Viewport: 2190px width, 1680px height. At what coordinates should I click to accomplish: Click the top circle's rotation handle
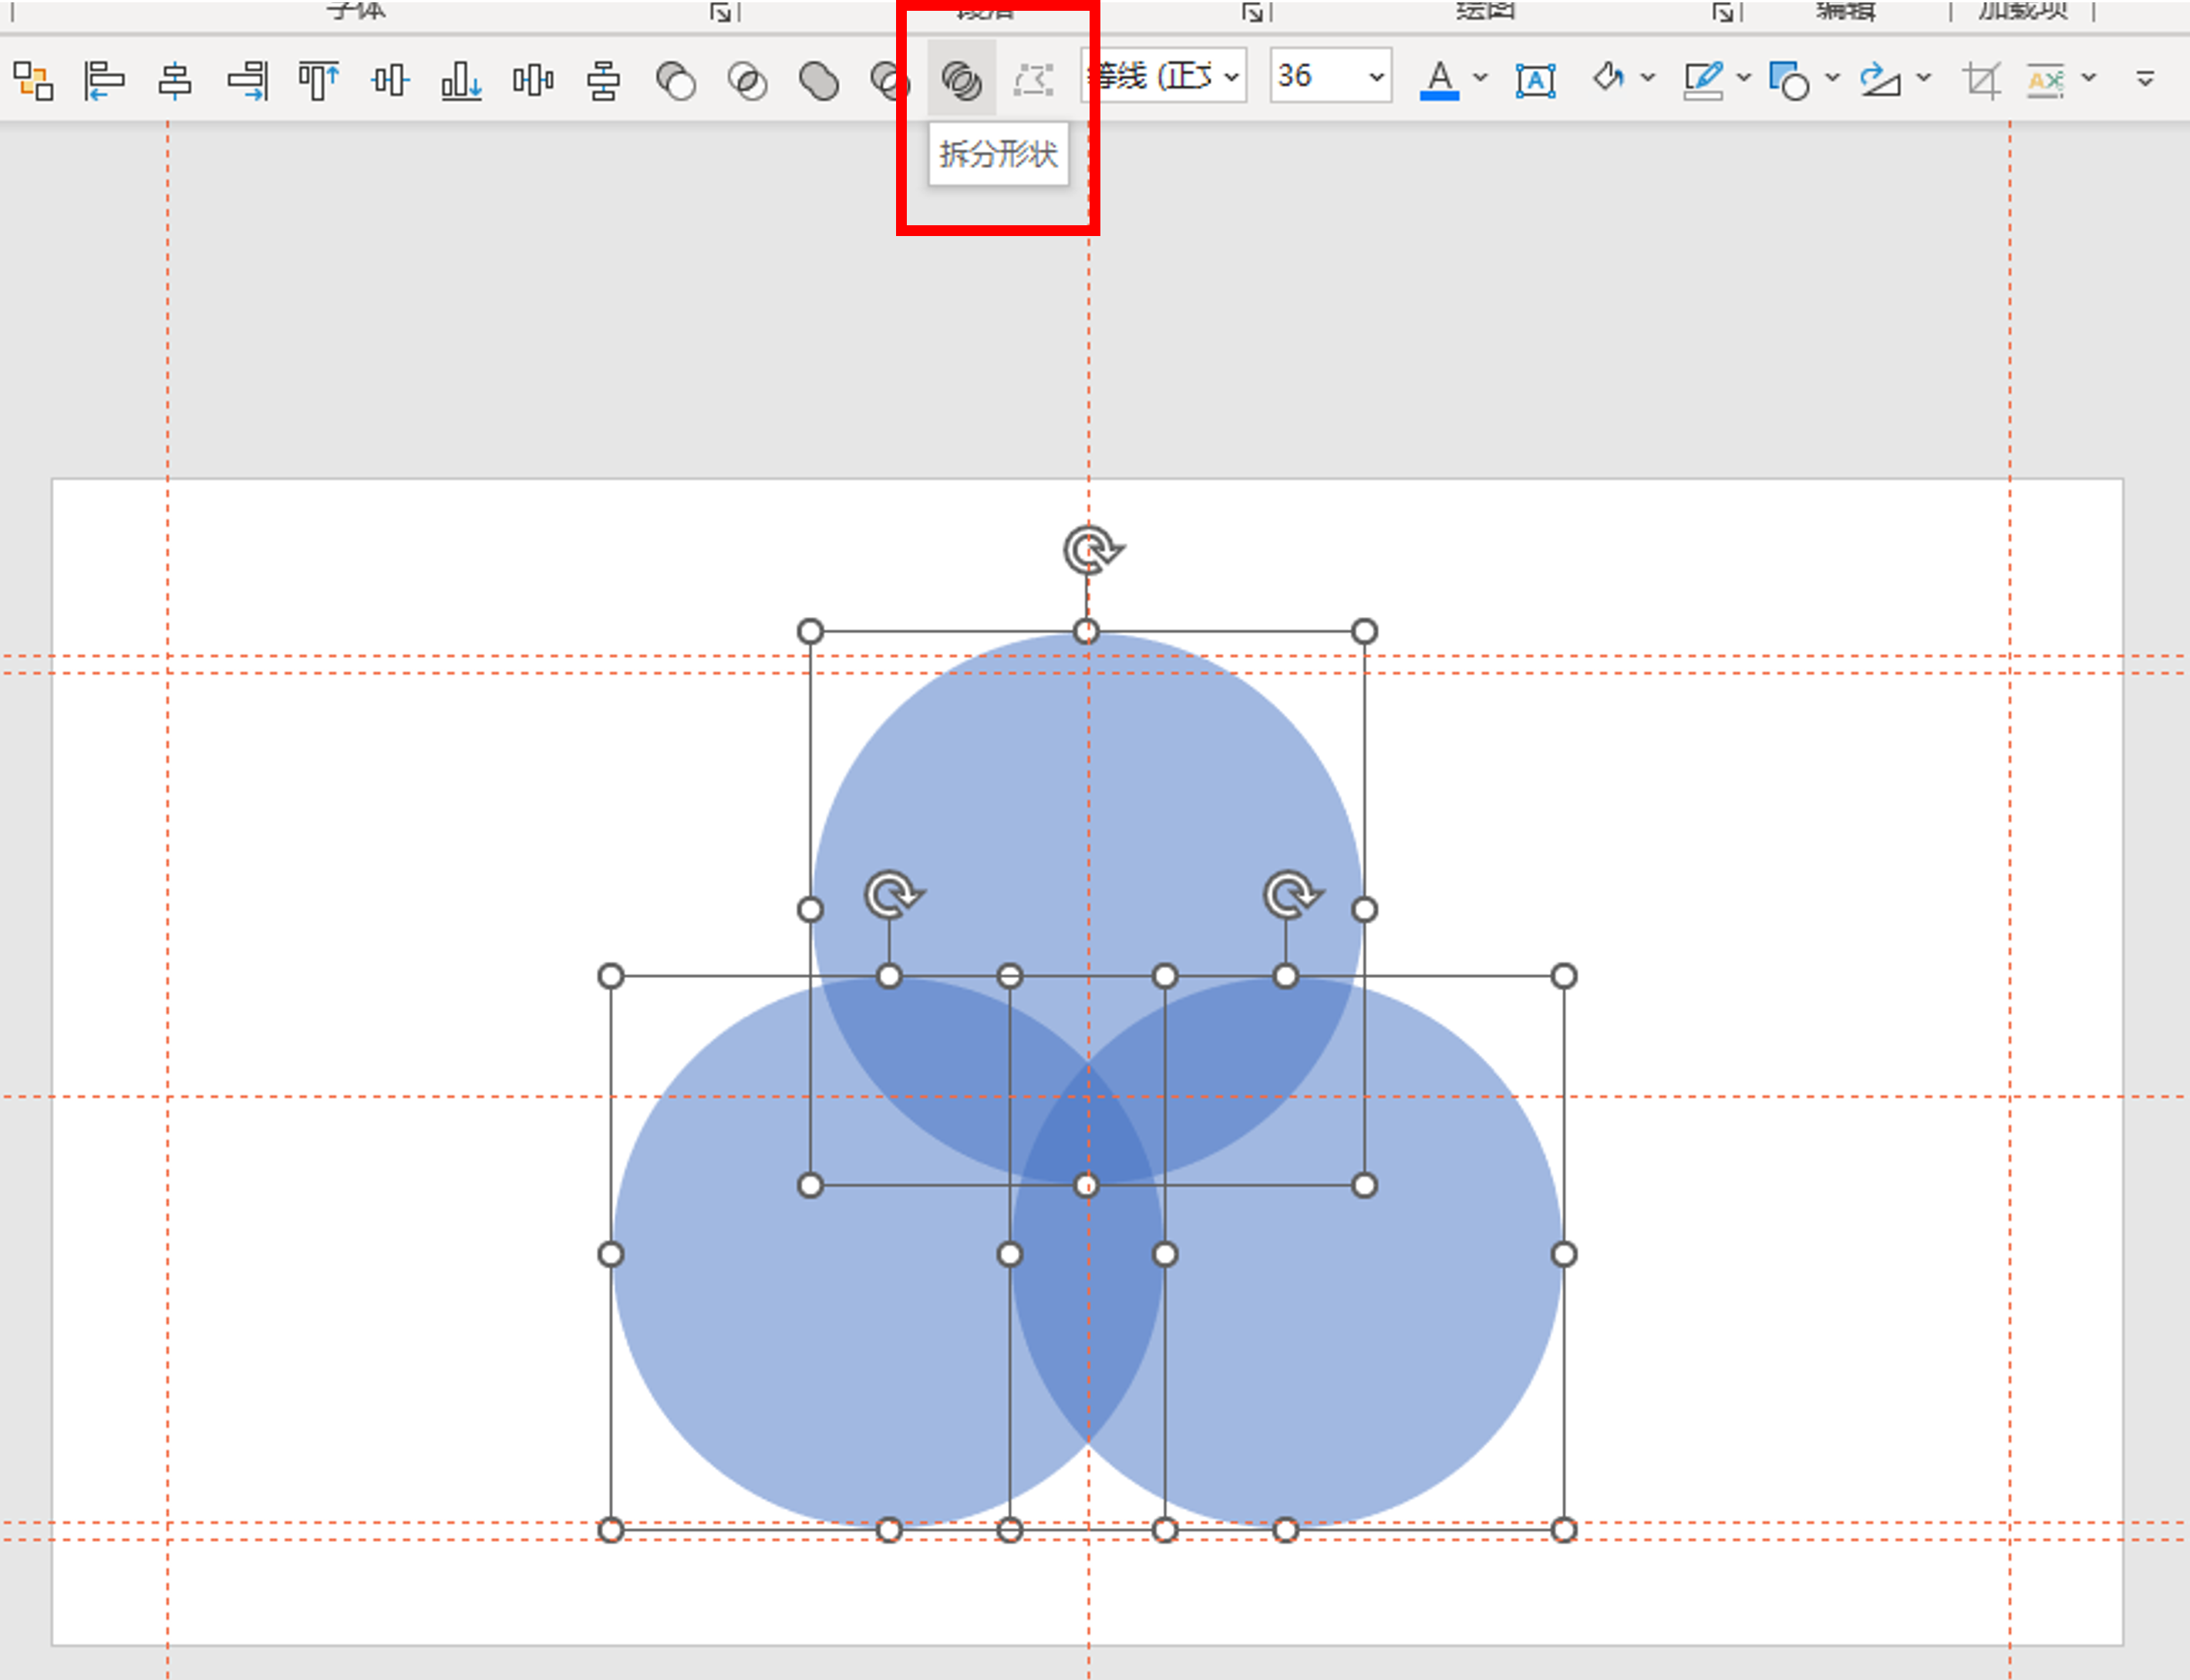pyautogui.click(x=1090, y=550)
